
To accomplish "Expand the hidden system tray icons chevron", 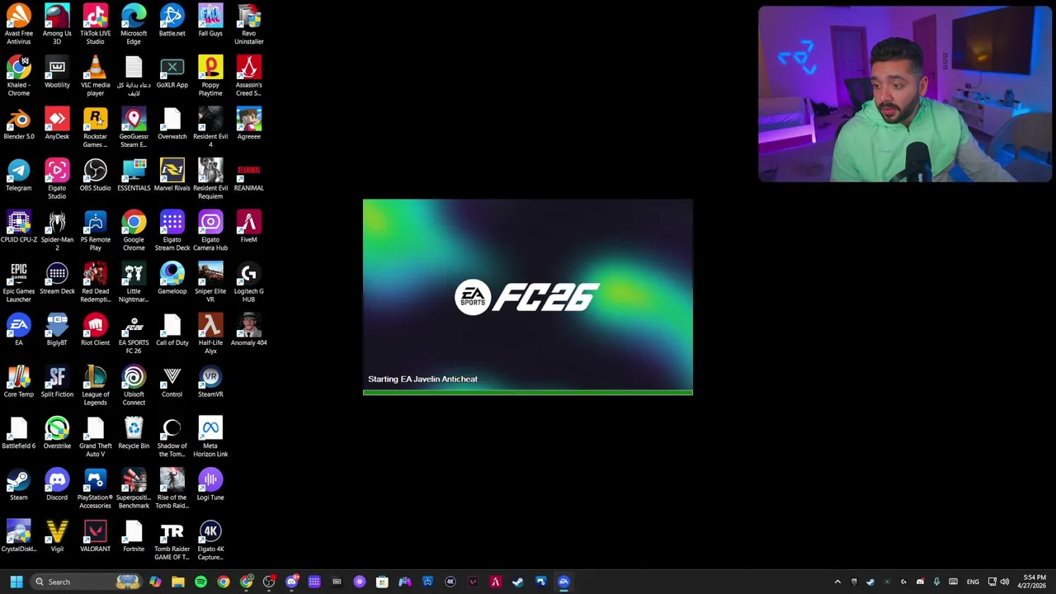I will coord(837,582).
